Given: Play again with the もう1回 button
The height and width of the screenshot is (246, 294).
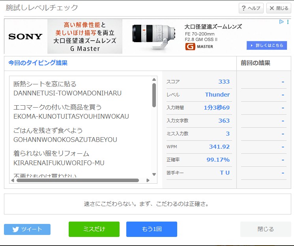Looking at the screenshot, I should click(x=152, y=229).
